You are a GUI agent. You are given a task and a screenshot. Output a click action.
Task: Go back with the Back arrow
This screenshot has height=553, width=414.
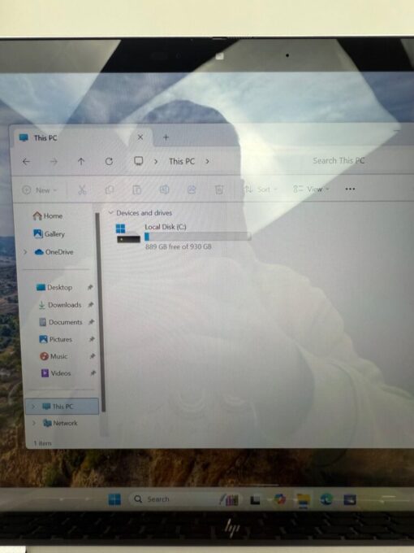click(26, 162)
